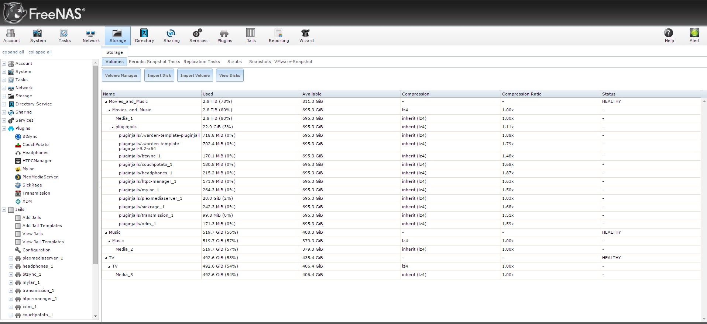Collapse the Movies_and_Music volume row
This screenshot has width=707, height=324.
[106, 102]
